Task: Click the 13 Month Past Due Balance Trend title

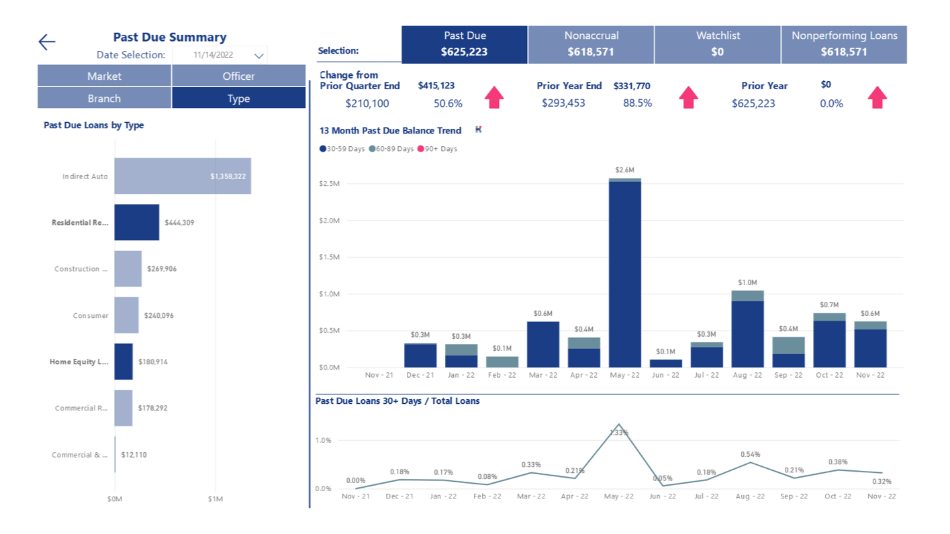Action: pos(390,130)
